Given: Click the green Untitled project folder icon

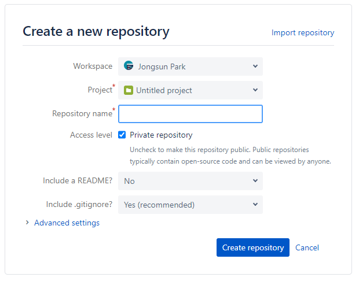Looking at the screenshot, I should point(129,90).
